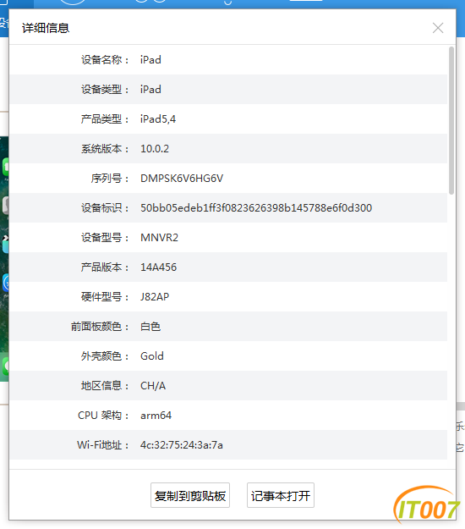This screenshot has width=465, height=529.
Task: Click the 记事本打开 button
Action: [x=281, y=495]
